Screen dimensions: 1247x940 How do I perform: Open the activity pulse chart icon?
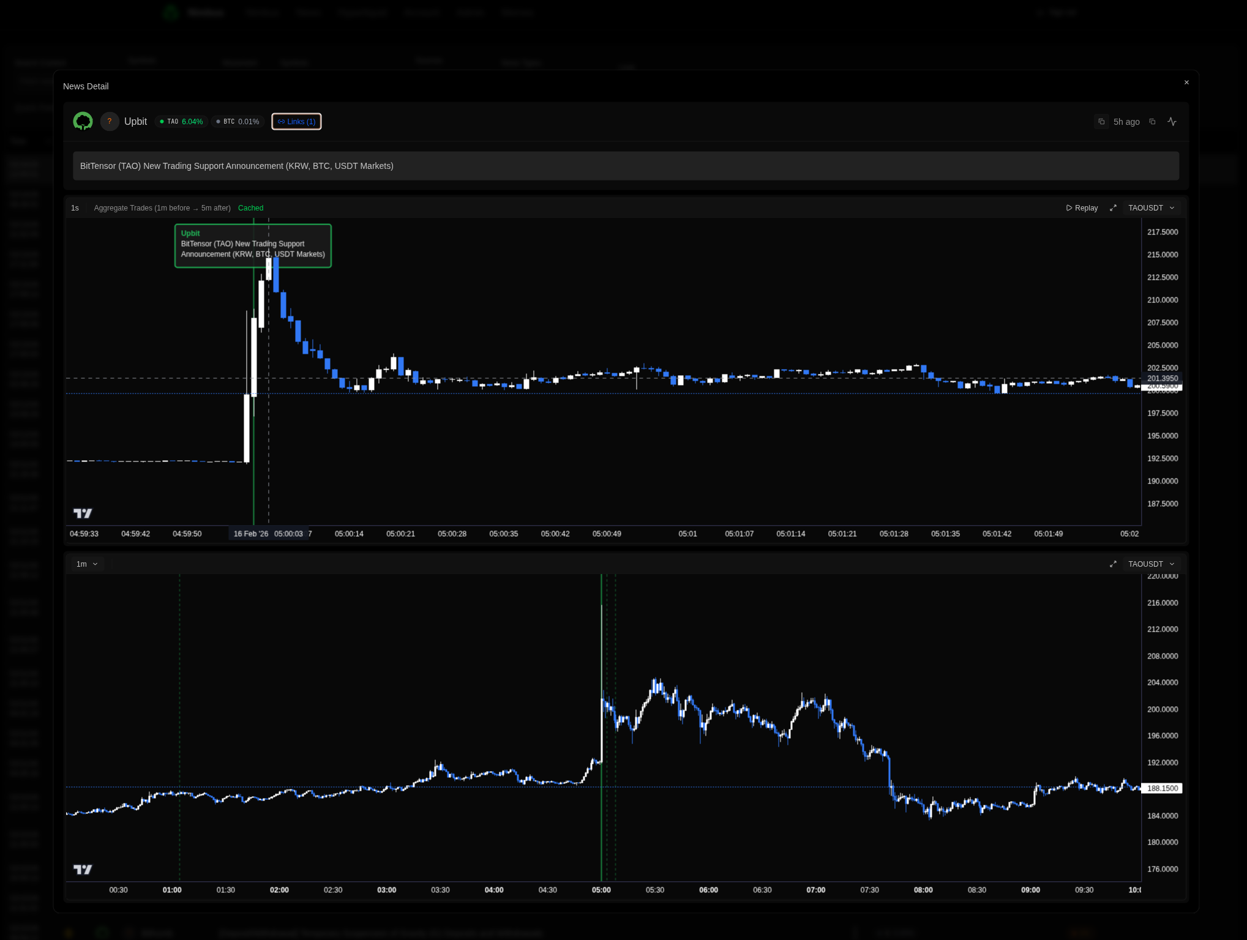(1172, 122)
